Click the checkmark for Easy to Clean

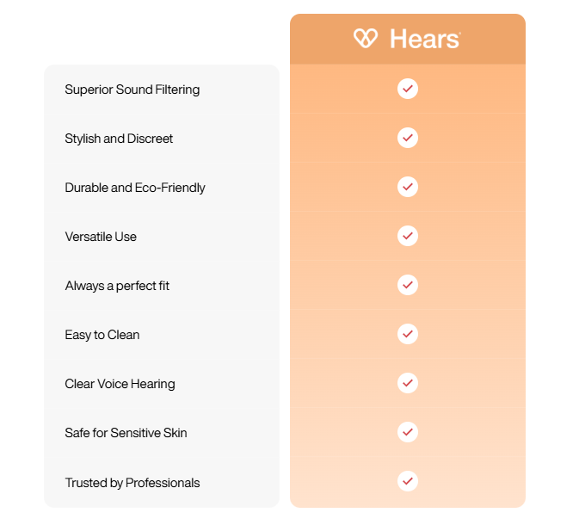click(408, 334)
